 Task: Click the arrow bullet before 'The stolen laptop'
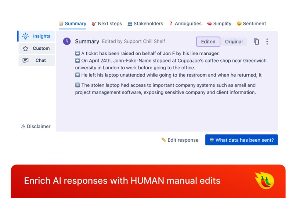point(77,85)
